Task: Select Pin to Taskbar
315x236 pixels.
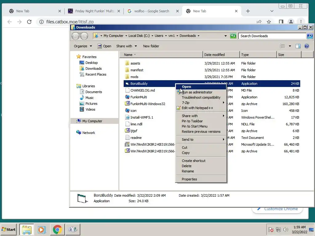Action: pos(201,121)
